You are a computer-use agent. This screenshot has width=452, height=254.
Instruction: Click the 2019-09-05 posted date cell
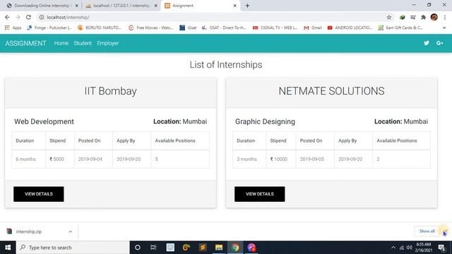[x=316, y=159]
